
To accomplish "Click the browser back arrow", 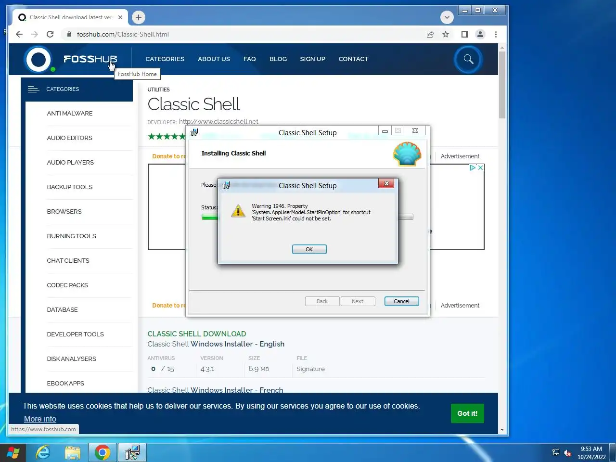I will point(19,34).
